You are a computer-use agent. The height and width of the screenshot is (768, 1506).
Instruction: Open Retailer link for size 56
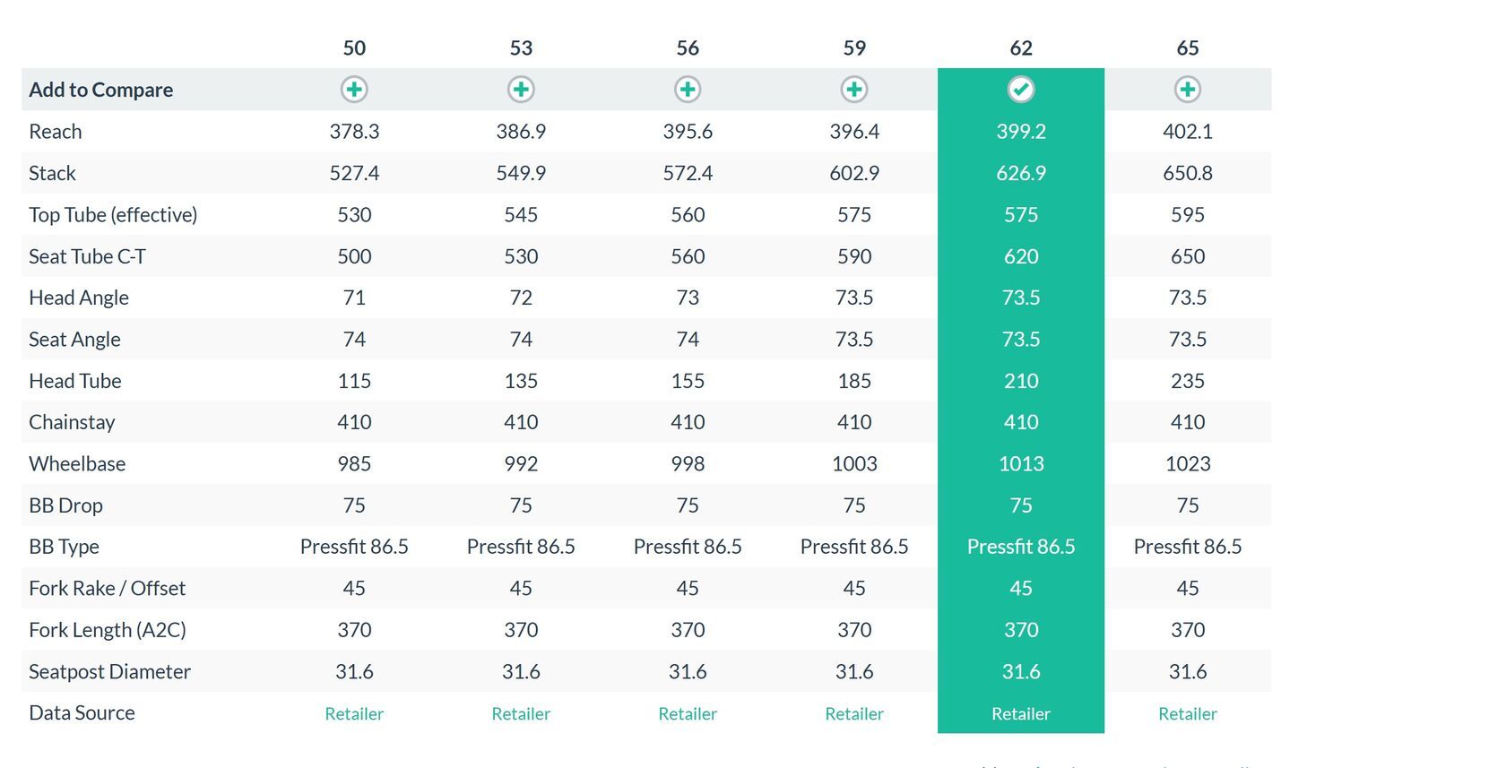point(688,714)
